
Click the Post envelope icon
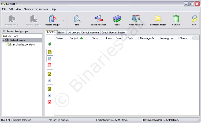(194, 19)
